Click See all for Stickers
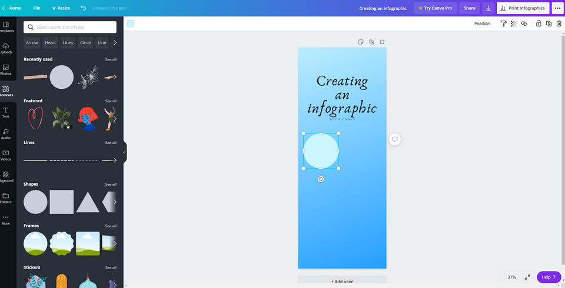The width and height of the screenshot is (565, 288). click(111, 267)
